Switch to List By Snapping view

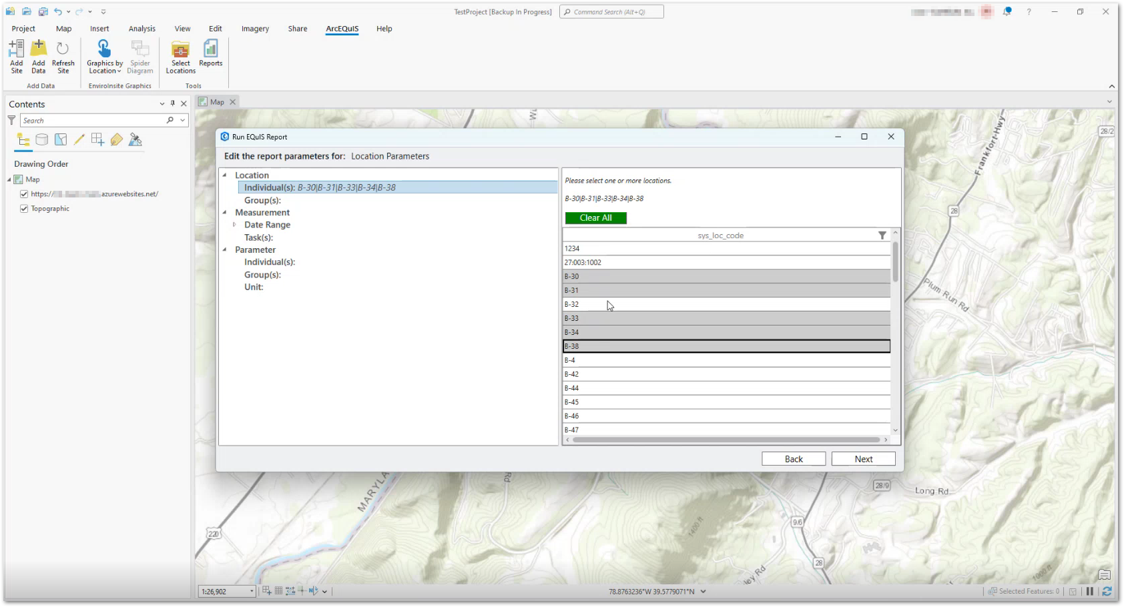98,139
